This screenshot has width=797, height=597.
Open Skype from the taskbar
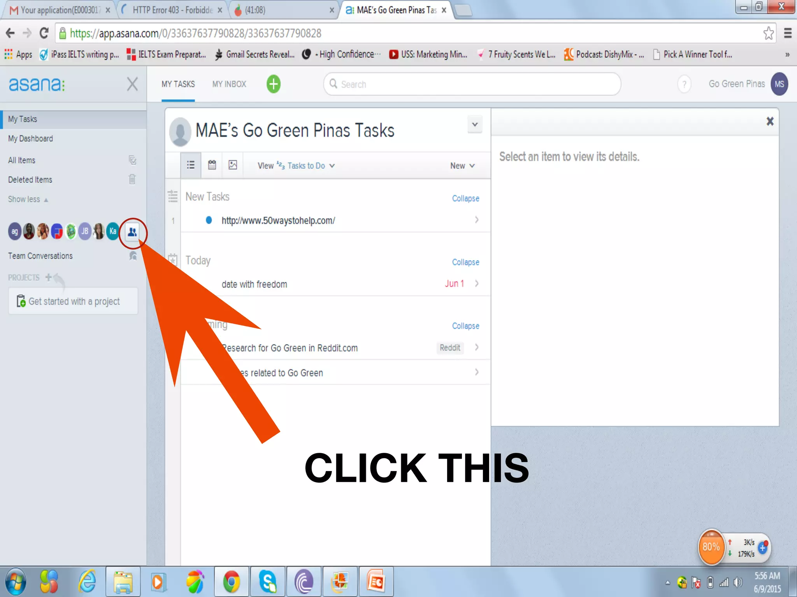268,582
